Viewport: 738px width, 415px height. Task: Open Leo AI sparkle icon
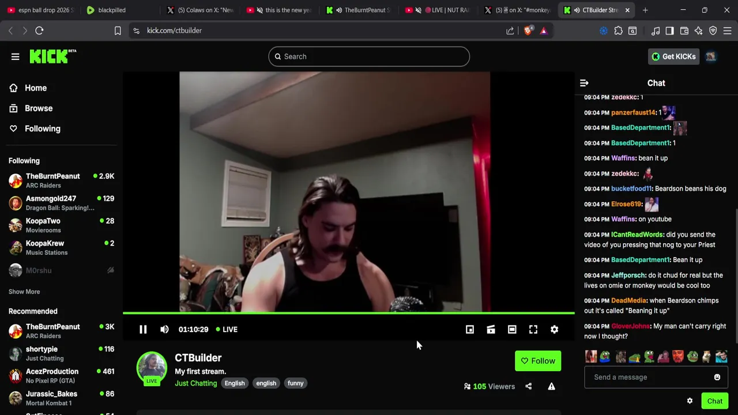coord(699,31)
